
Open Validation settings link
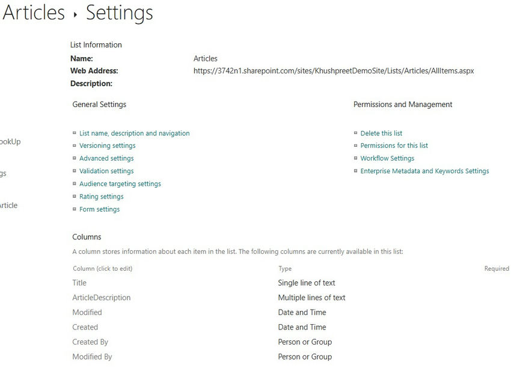click(106, 171)
